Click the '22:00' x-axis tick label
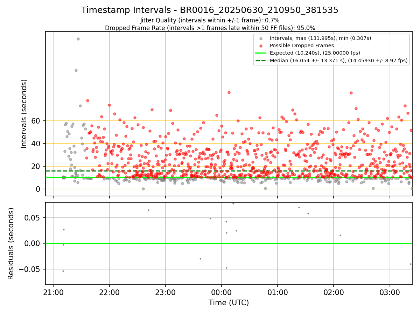The width and height of the screenshot is (420, 315). click(x=109, y=293)
